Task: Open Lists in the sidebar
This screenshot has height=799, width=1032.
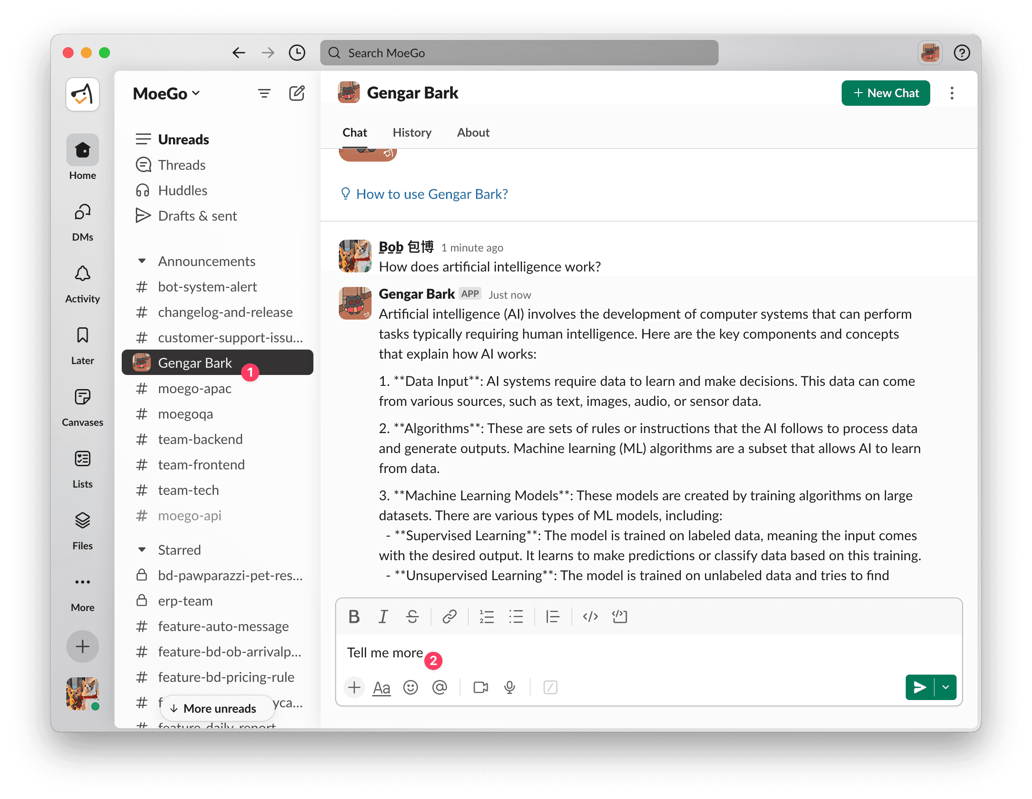Action: click(x=82, y=469)
